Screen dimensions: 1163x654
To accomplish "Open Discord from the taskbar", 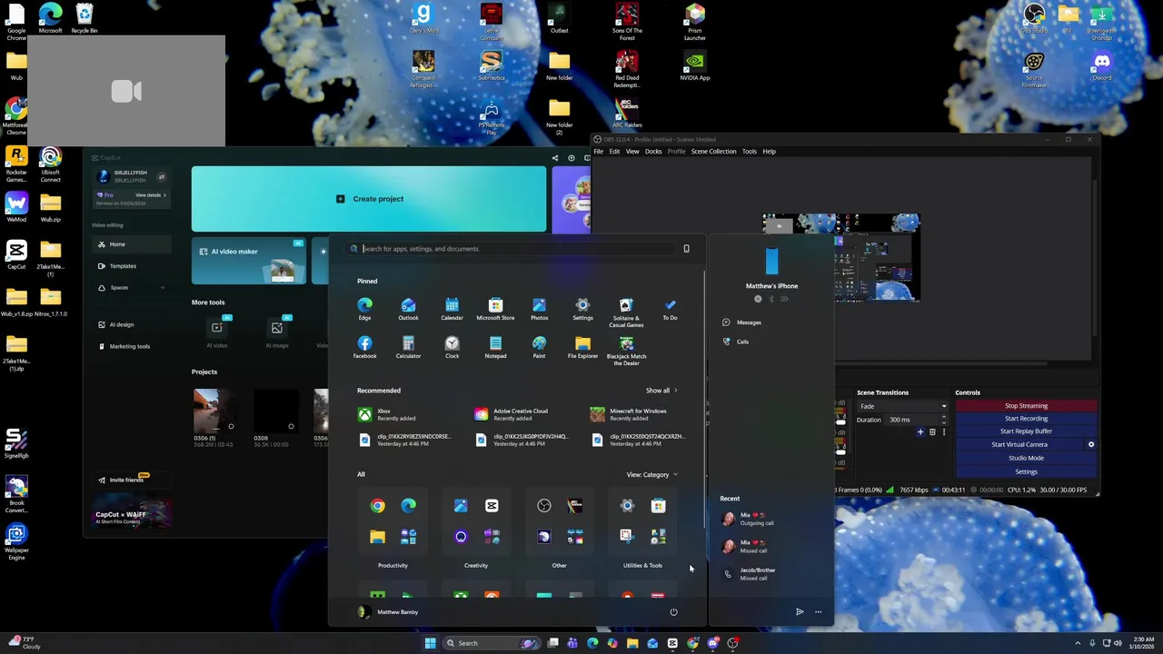I will click(713, 643).
